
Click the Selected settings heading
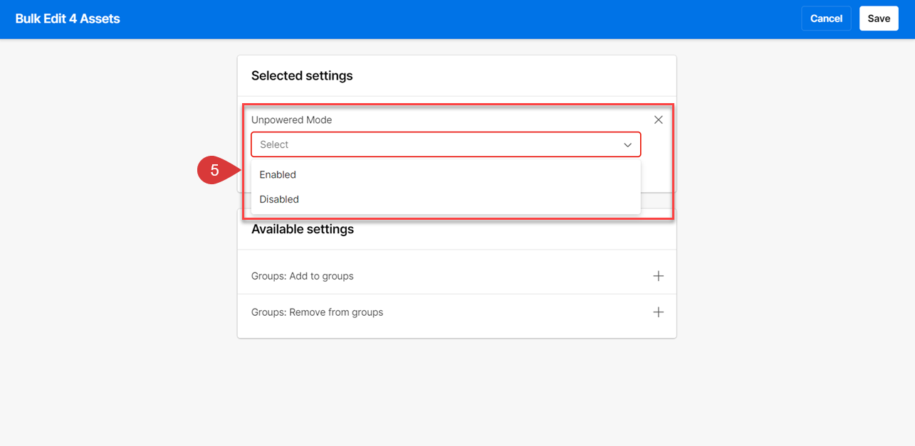(302, 76)
